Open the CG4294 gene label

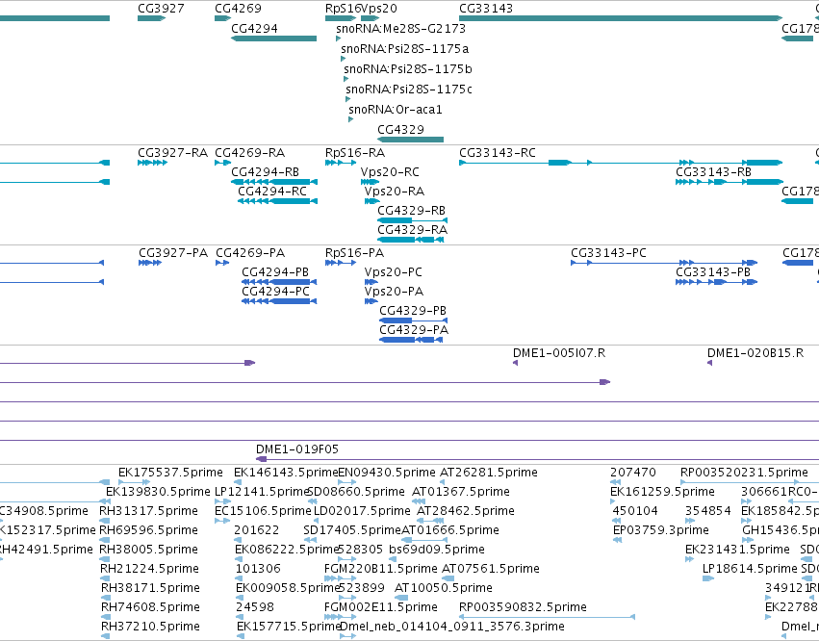tap(254, 29)
